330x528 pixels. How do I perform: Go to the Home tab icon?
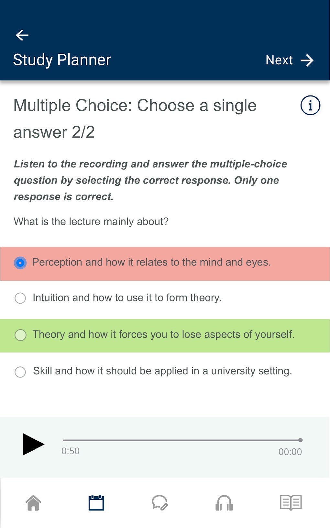click(x=33, y=503)
